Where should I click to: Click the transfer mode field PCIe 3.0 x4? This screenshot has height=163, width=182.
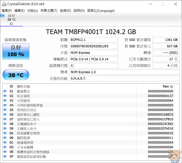pos(94,59)
